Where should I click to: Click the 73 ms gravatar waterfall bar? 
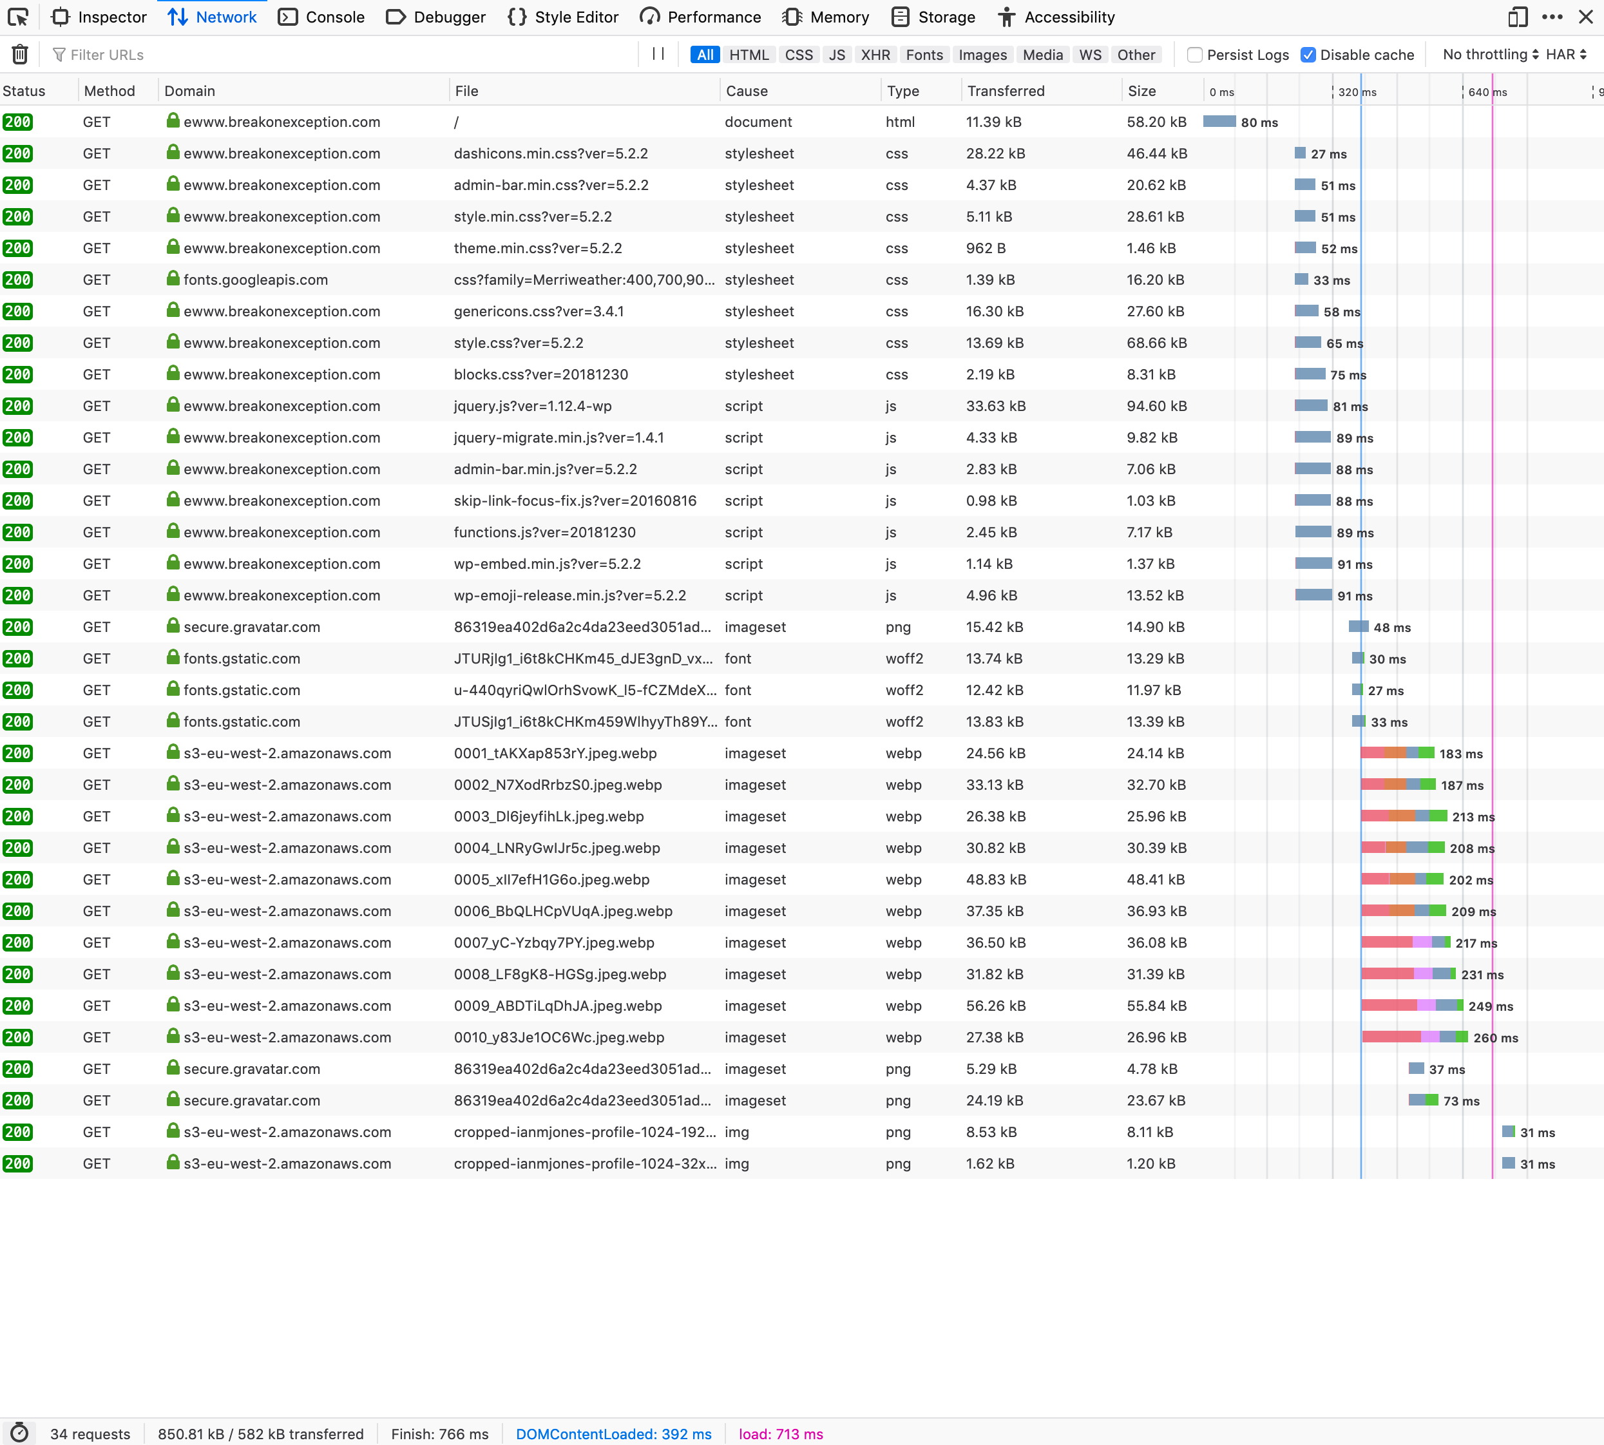[1423, 1100]
